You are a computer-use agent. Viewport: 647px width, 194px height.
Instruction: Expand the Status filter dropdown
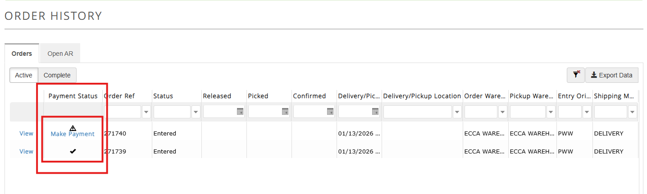[196, 112]
